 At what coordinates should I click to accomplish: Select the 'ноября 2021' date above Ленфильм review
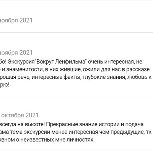click(16, 53)
